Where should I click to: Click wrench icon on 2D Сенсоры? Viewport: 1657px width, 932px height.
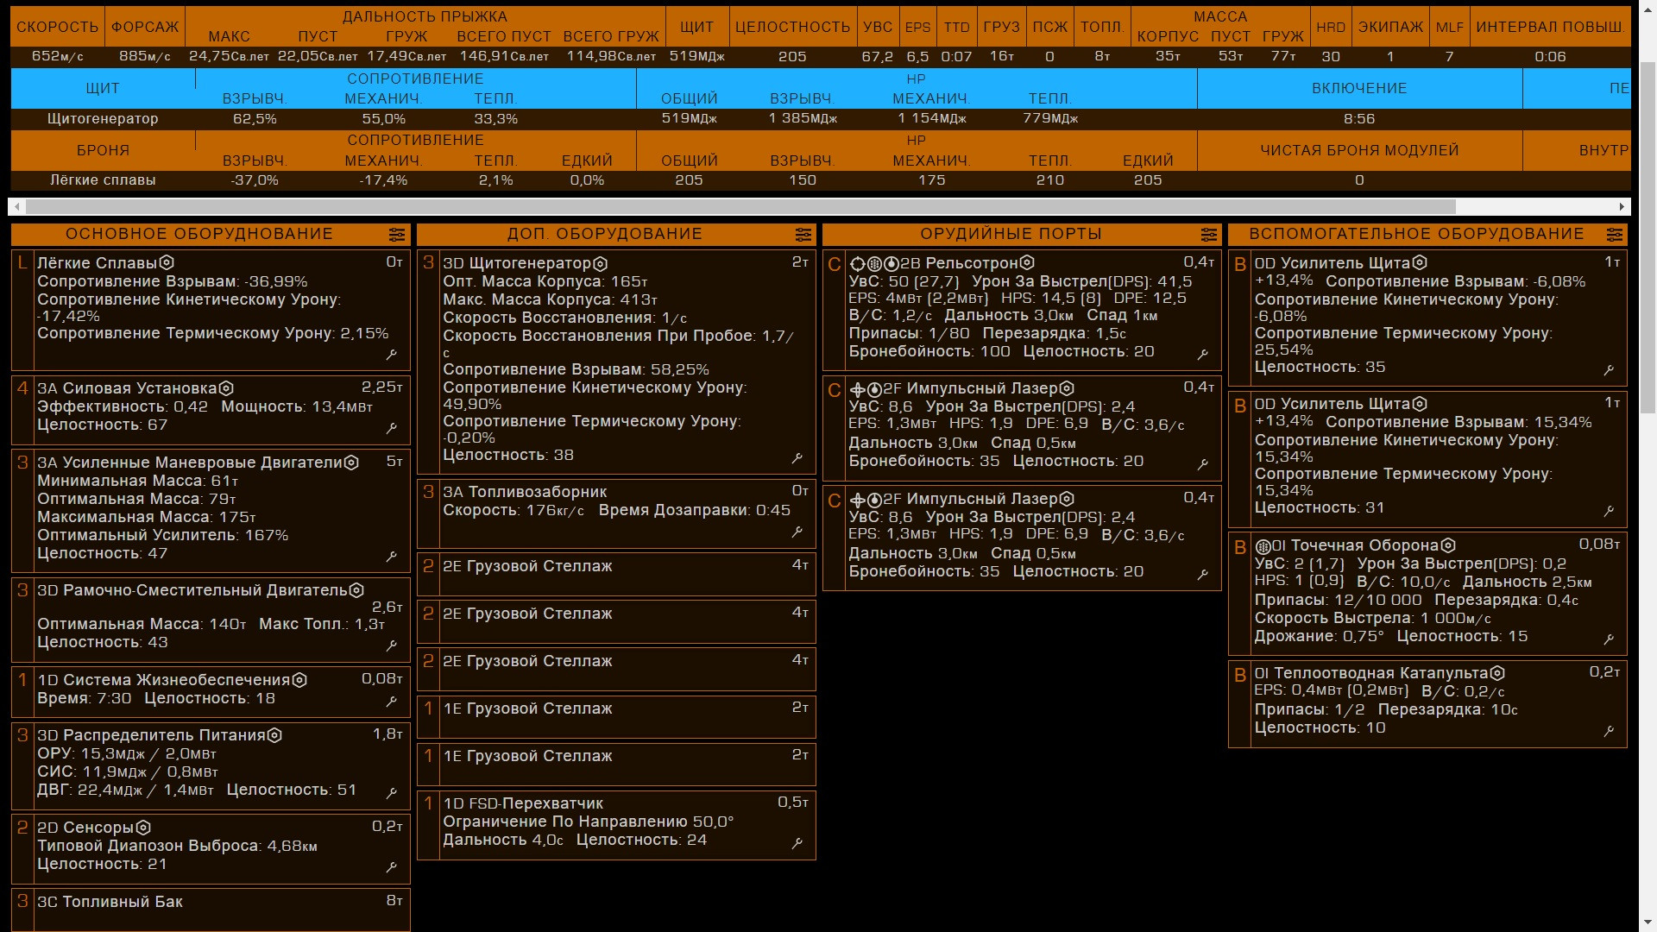tap(392, 867)
